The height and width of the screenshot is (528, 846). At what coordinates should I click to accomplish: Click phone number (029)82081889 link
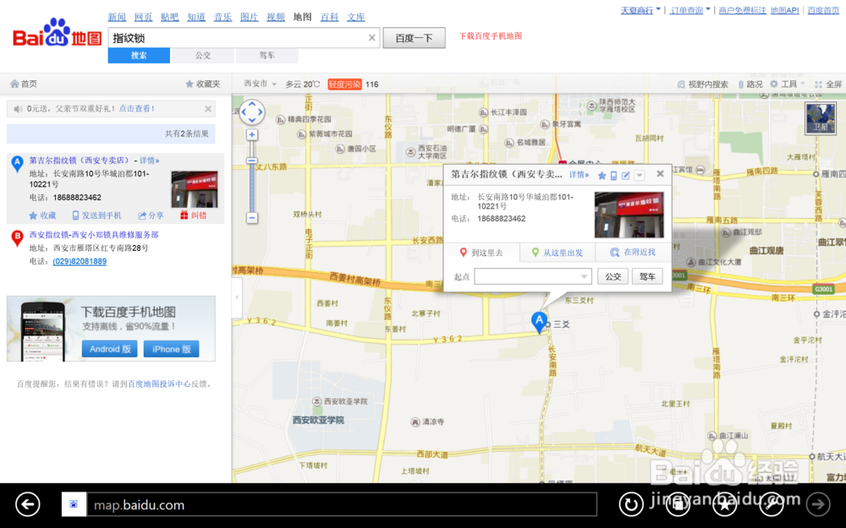click(x=80, y=261)
